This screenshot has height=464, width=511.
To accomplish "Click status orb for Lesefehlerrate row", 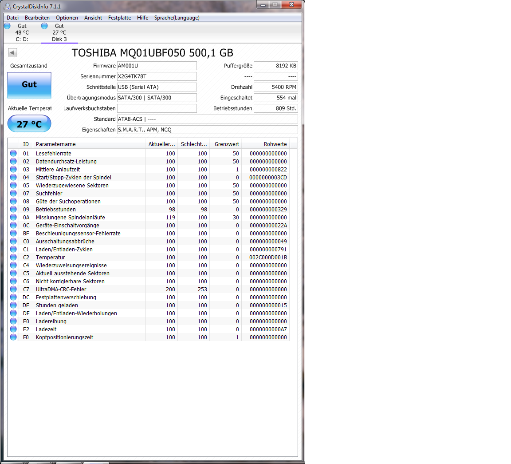I will tap(13, 153).
